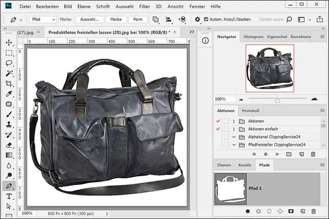The image size is (329, 219).
Task: Select the Move tool
Action: coord(9,42)
